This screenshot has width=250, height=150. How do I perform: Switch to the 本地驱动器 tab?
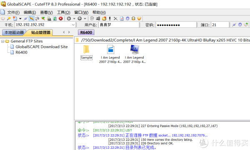coord(14,32)
